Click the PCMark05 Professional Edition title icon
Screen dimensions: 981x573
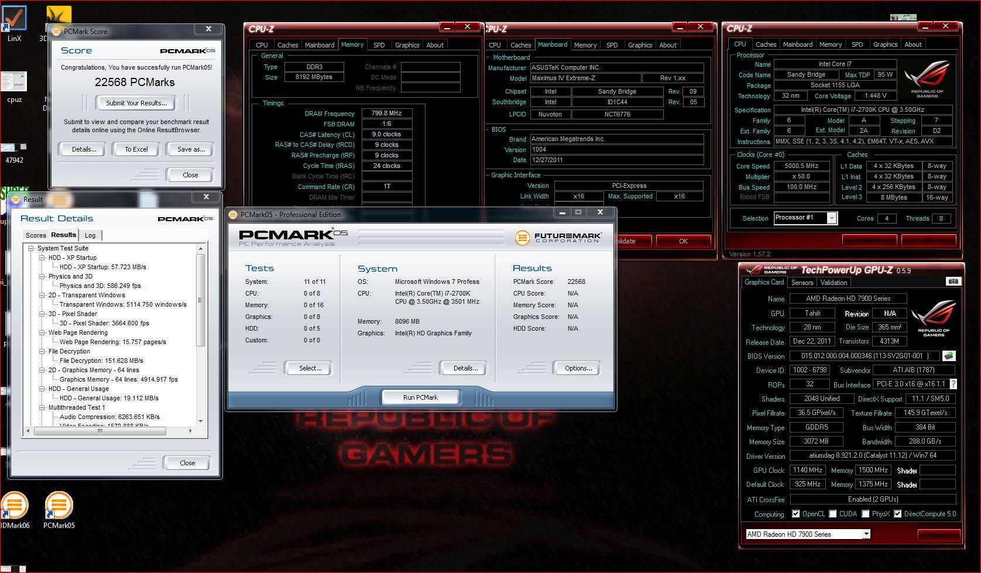(x=233, y=214)
